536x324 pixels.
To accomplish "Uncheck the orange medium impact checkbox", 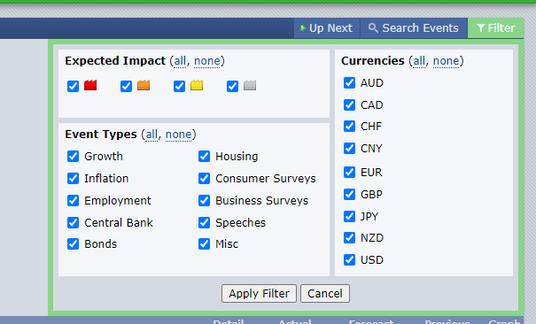I will pos(126,86).
